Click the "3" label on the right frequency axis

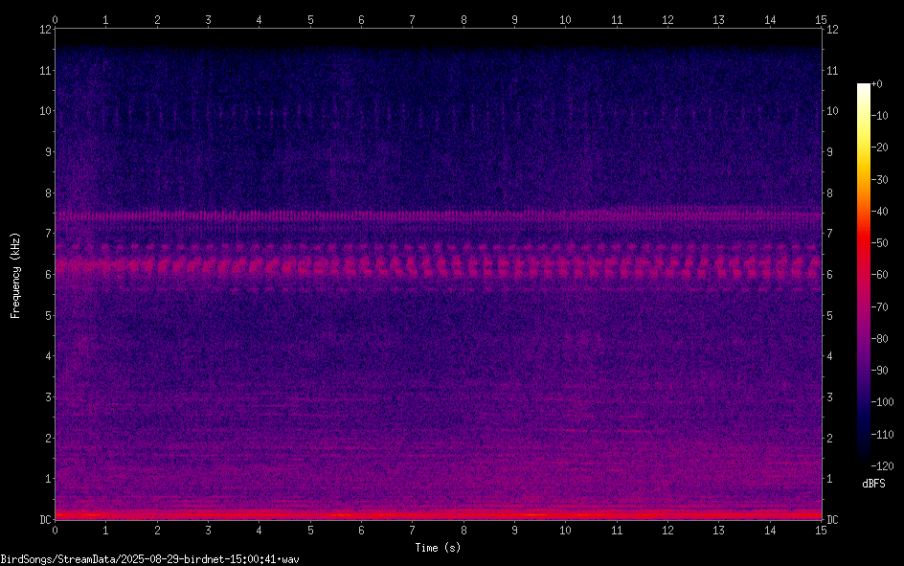coord(830,397)
